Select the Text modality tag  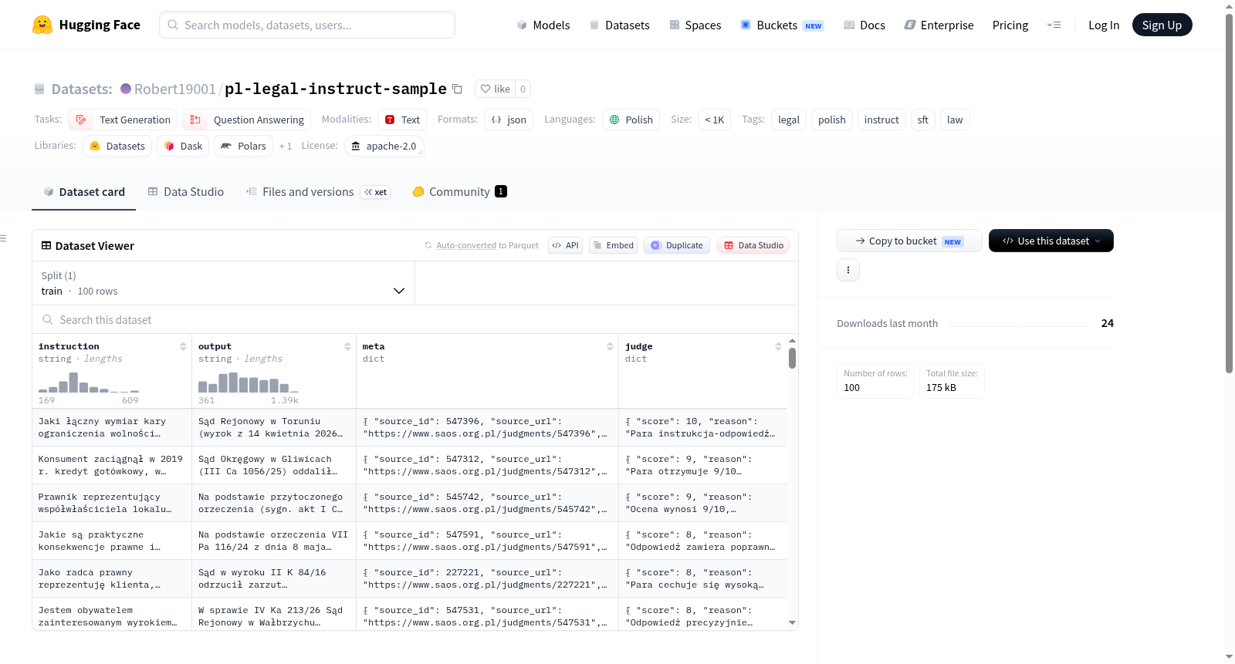click(402, 120)
